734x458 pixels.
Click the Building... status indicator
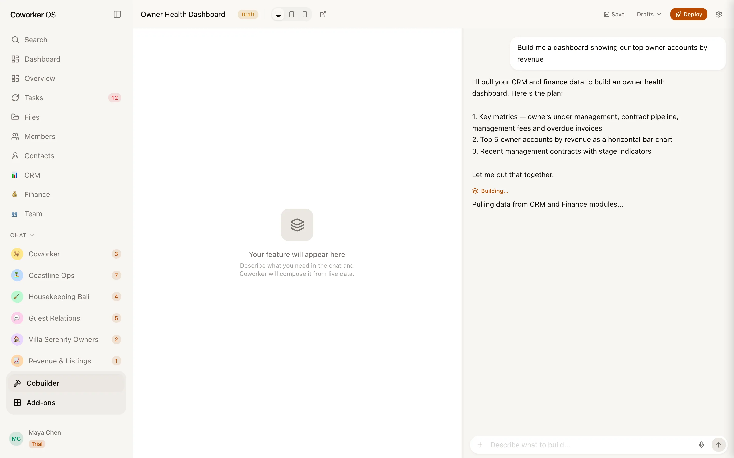point(490,191)
